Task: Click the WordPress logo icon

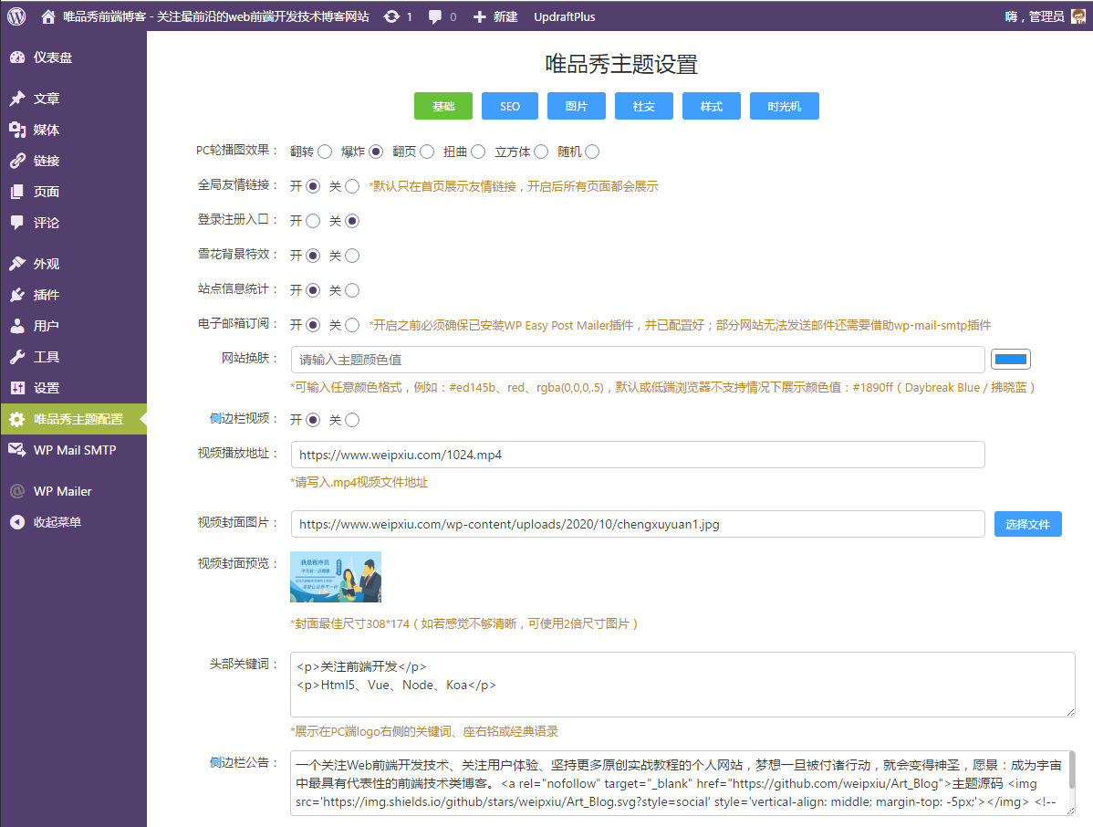Action: (x=16, y=16)
